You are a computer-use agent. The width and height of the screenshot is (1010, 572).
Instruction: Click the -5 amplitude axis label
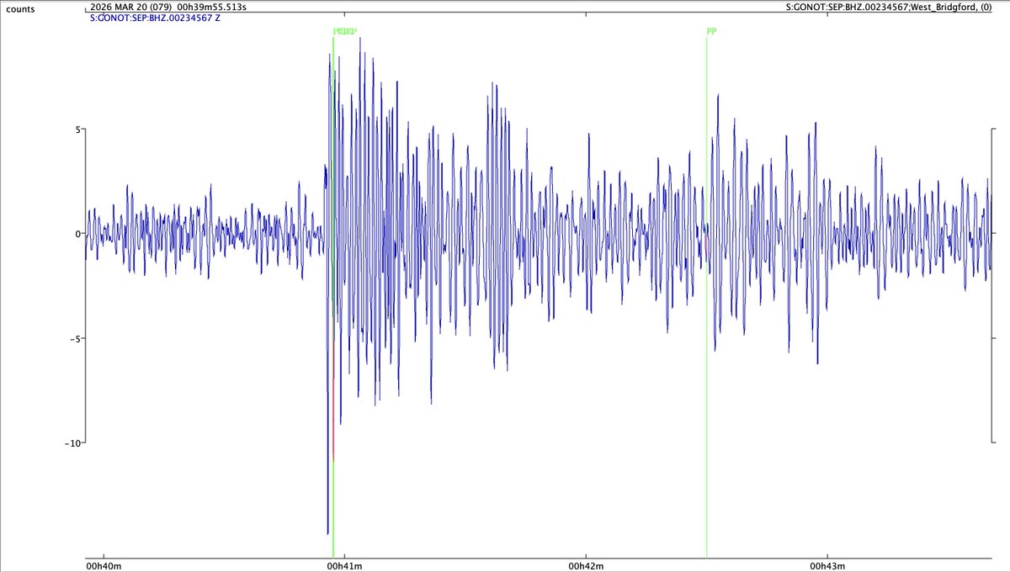[x=74, y=339]
